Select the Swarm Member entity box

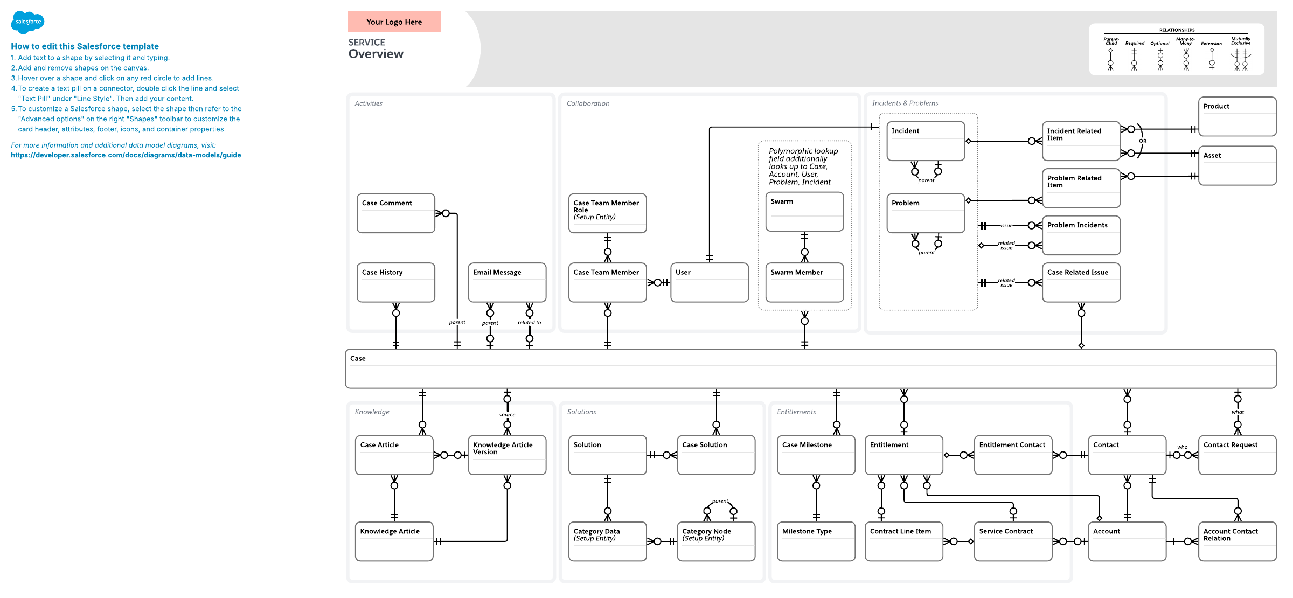click(804, 283)
